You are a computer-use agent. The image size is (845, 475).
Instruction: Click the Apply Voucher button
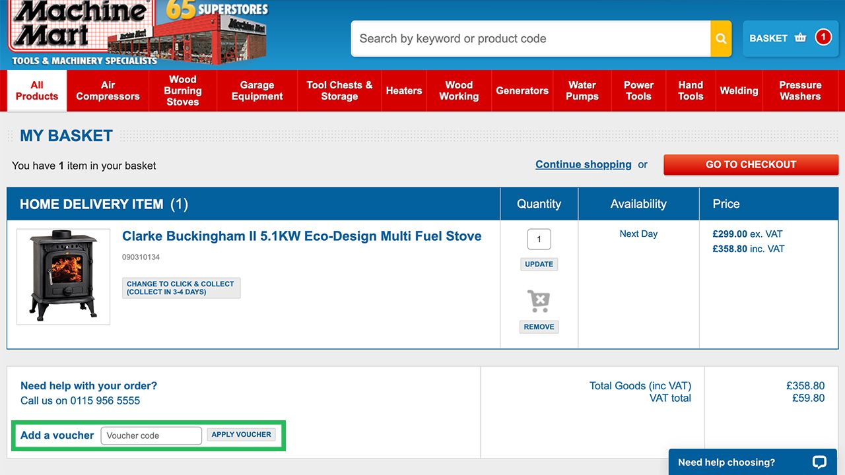click(x=241, y=435)
